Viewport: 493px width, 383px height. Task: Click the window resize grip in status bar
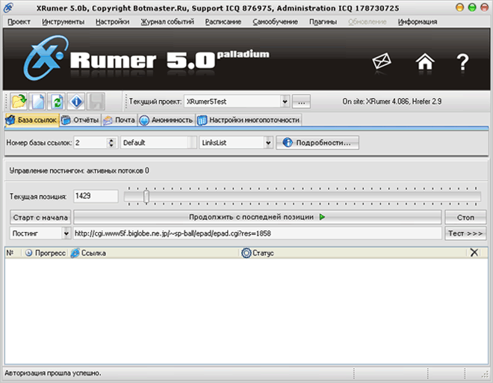[485, 374]
